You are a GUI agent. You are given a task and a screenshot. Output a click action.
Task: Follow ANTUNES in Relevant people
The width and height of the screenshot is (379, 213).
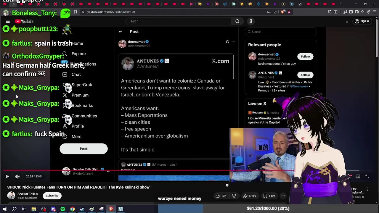tap(305, 75)
